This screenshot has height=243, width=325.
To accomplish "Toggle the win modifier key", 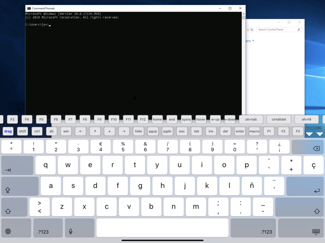I will (x=66, y=131).
